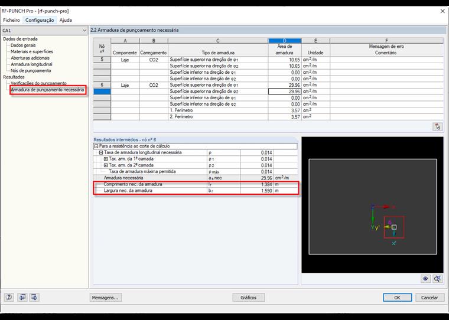Image resolution: width=449 pixels, height=320 pixels.
Task: Click column C header
Action: click(x=218, y=41)
